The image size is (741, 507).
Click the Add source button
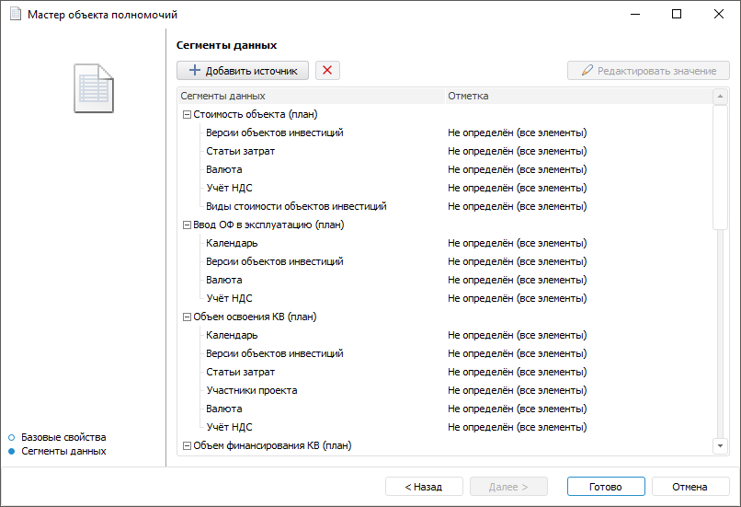click(x=243, y=71)
